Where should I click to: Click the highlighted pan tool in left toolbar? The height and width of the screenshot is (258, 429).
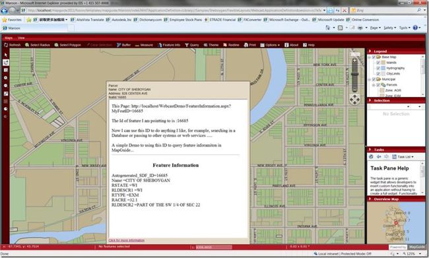click(x=6, y=63)
